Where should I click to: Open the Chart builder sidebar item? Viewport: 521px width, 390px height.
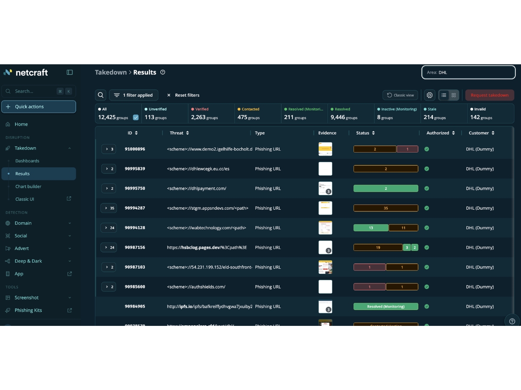[28, 186]
